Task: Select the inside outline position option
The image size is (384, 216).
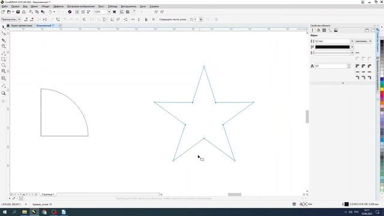Action: (x=370, y=77)
